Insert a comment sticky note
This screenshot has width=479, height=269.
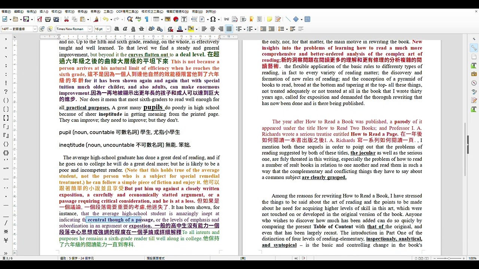pyautogui.click(x=269, y=19)
